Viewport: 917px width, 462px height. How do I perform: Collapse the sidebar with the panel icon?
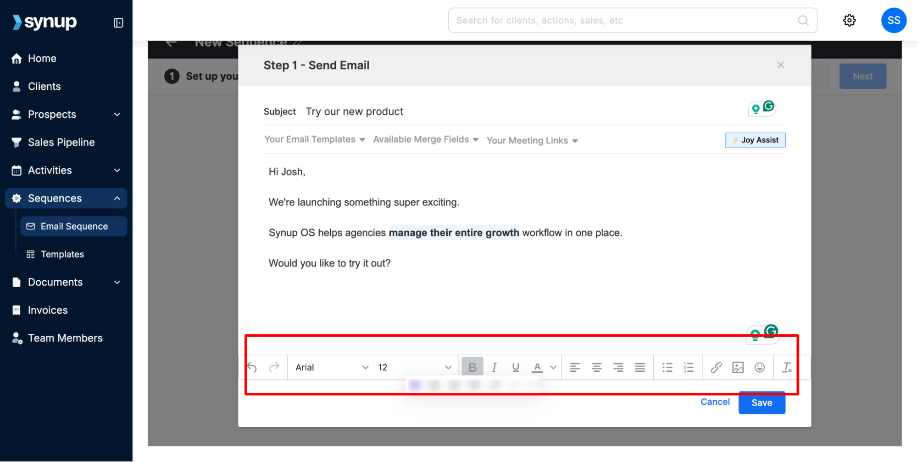[118, 23]
